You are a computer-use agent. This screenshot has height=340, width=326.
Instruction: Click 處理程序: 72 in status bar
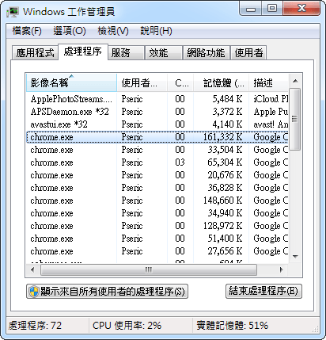35,326
